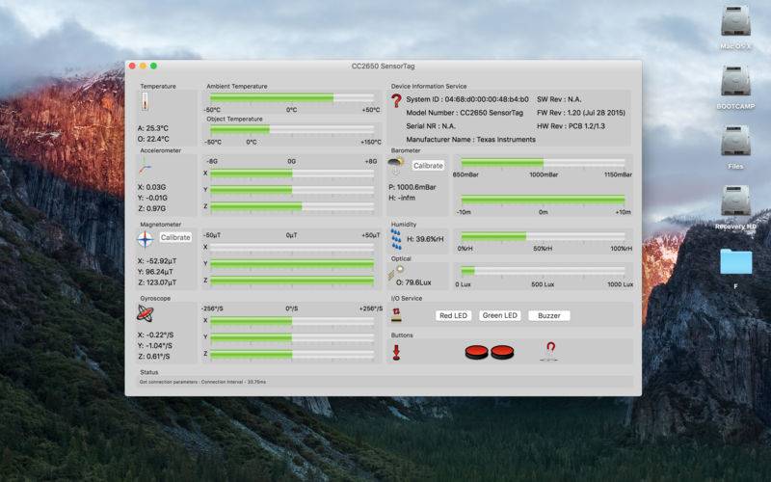The height and width of the screenshot is (482, 771).
Task: Click the magnetometer Z axis bar
Action: (x=292, y=281)
